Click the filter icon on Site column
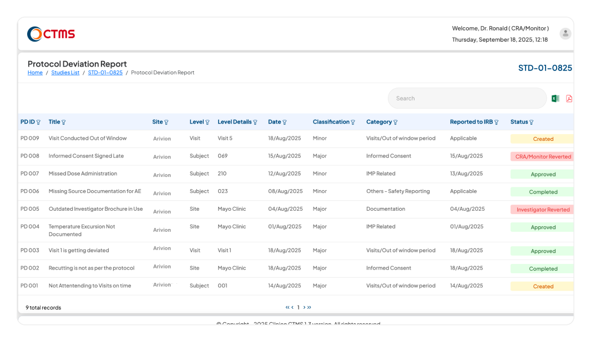 (x=166, y=121)
